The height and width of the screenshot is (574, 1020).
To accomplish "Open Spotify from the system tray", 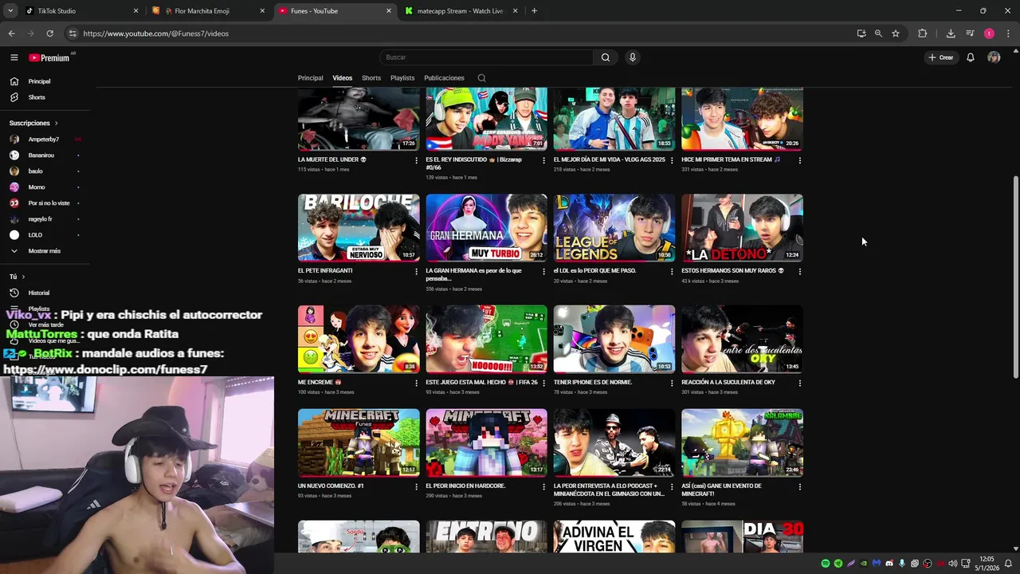I will 826,564.
